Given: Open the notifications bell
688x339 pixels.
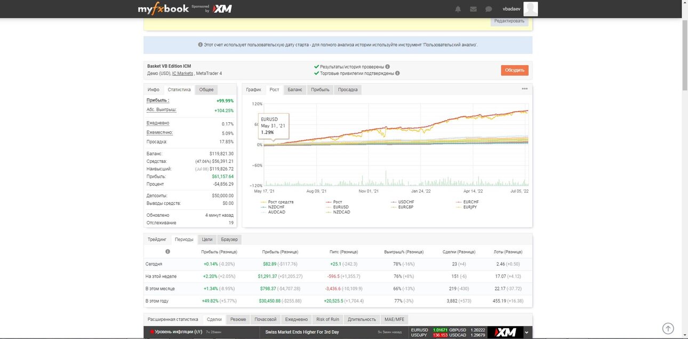Looking at the screenshot, I should pyautogui.click(x=458, y=9).
